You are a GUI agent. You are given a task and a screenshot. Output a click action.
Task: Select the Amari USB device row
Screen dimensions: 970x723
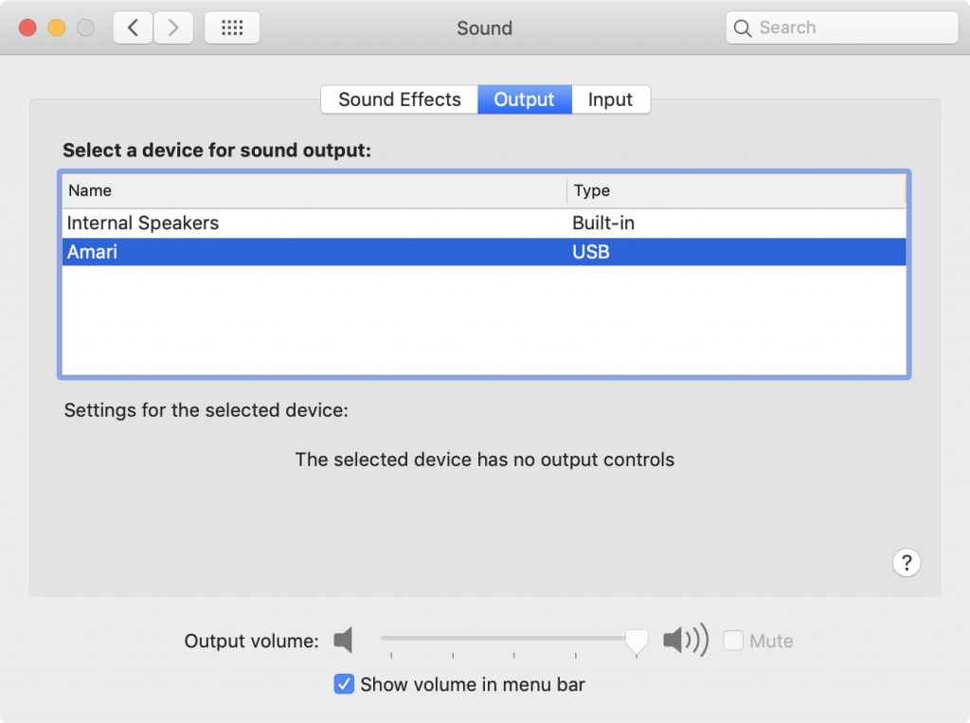tap(484, 252)
